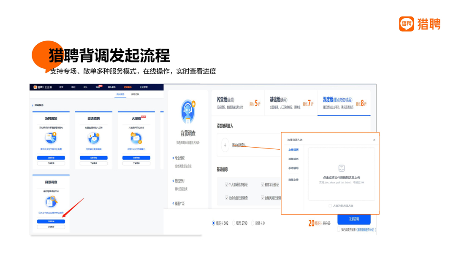Open 首页 in the top navigation
Screen dimensions: 456x256
pyautogui.click(x=61, y=87)
